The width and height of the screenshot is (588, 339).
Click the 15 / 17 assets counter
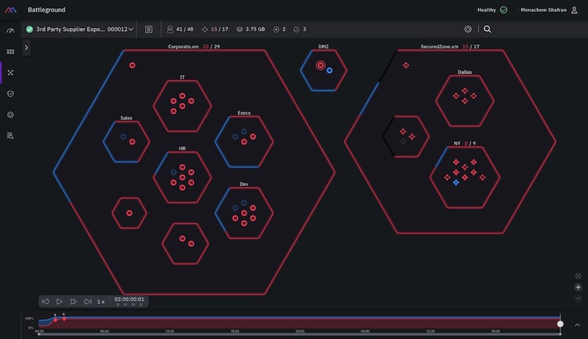click(x=215, y=29)
